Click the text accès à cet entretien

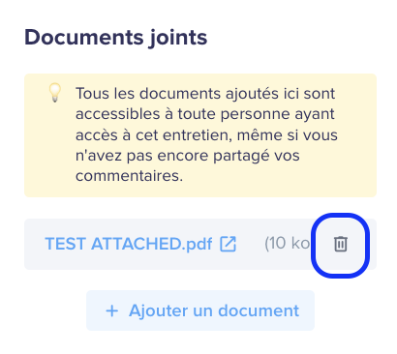154,135
